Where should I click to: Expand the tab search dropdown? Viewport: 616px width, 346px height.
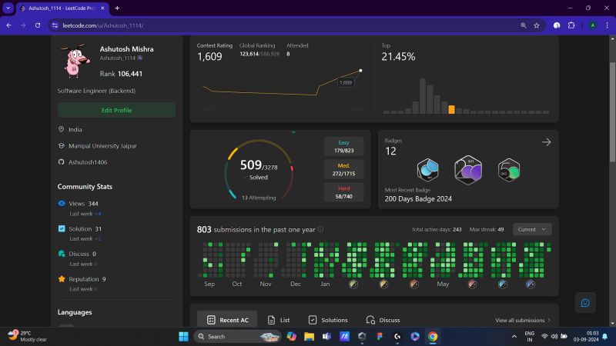point(8,8)
